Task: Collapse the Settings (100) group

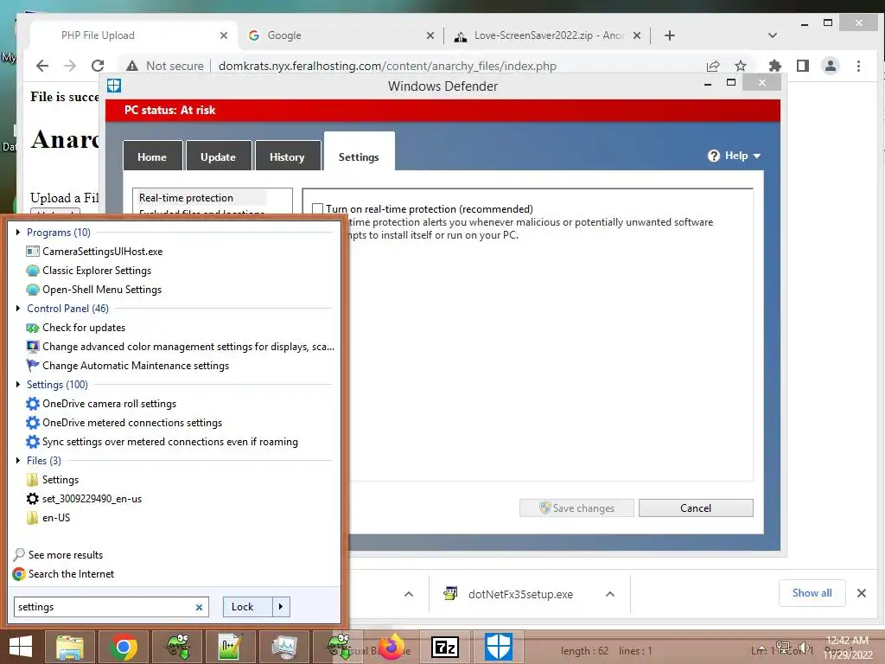Action: point(18,385)
